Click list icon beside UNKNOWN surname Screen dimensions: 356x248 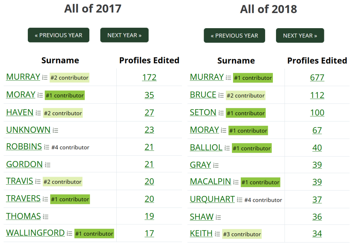click(55, 130)
